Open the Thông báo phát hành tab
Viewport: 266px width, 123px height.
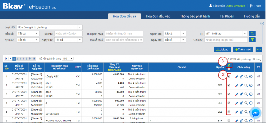tap(195, 16)
